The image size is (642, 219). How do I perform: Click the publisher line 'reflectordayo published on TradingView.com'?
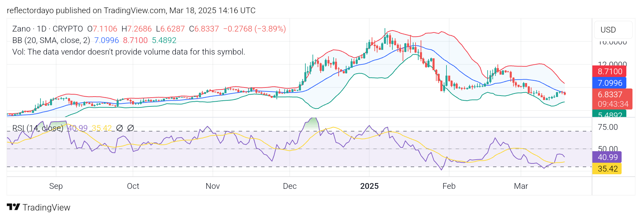(x=86, y=11)
